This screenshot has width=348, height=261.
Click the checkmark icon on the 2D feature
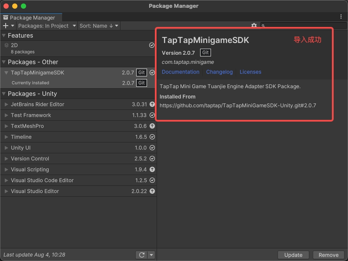152,45
